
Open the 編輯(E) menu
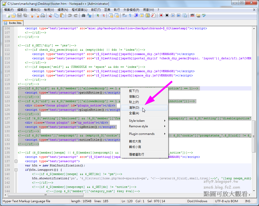coord(22,10)
